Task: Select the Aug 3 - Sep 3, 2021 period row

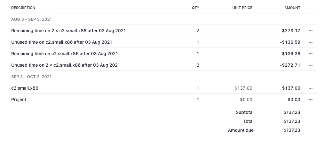Action: point(31,19)
